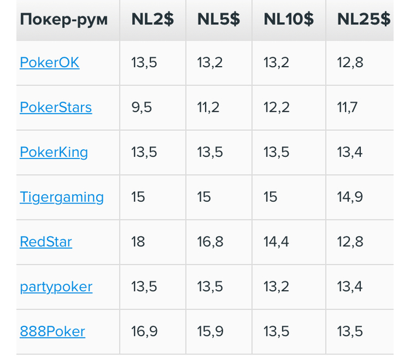Image resolution: width=410 pixels, height=358 pixels.
Task: Click the Покер-рум column header
Action: point(63,19)
